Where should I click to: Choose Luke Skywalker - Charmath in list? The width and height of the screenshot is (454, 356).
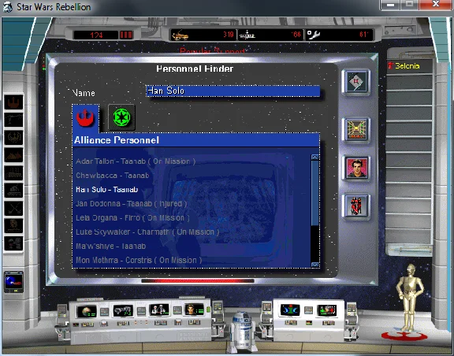147,232
